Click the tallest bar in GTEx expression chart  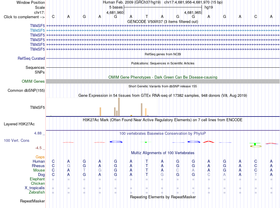[x=119, y=107]
